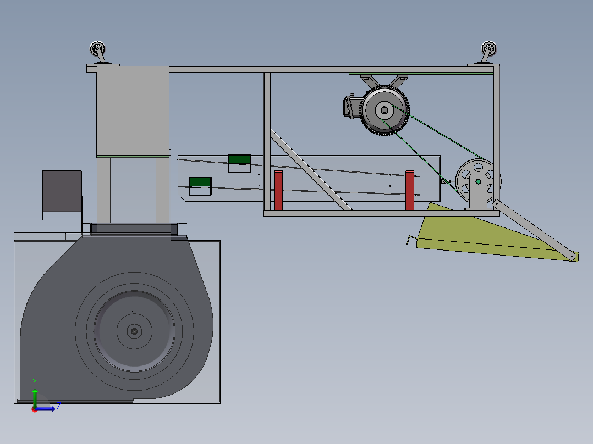Click the right red vertical post
The height and width of the screenshot is (444, 593).
pyautogui.click(x=409, y=190)
